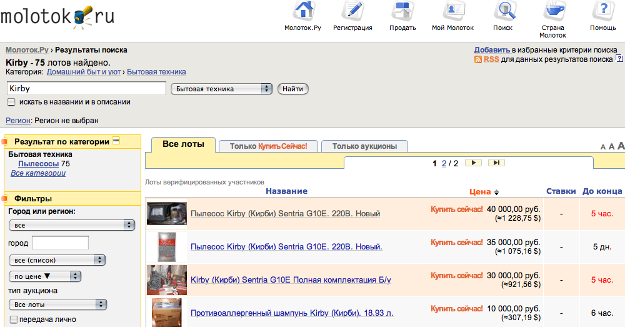Switch to the Только аукционы tab

[x=364, y=146]
